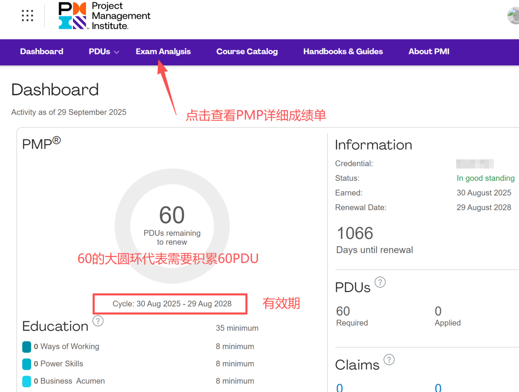Click the Project Management Institute logo
Screen dimensions: 519x392
click(105, 16)
